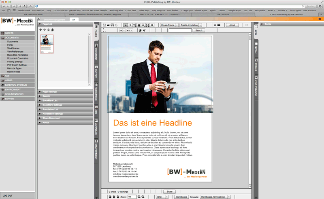Image resolution: width=324 pixels, height=199 pixels.
Task: Choose the hand pan tool
Action: tap(139, 25)
